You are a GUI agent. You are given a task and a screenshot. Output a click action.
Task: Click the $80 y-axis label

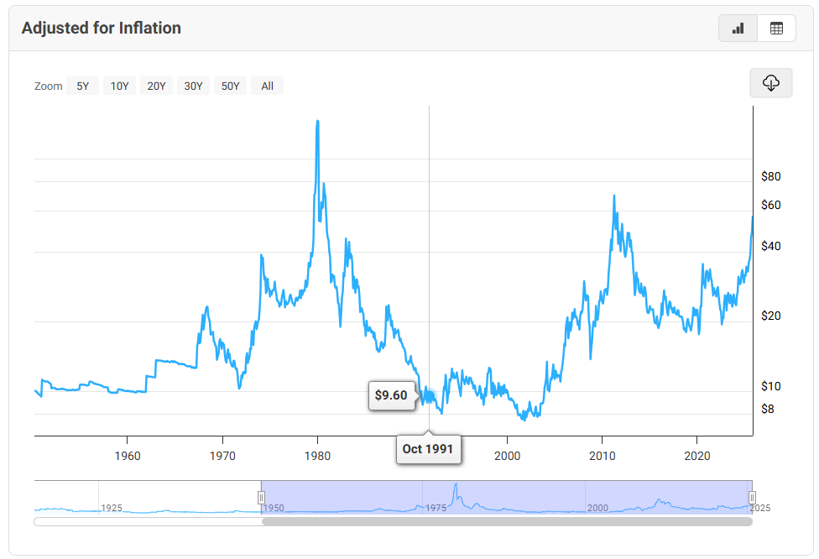click(770, 176)
